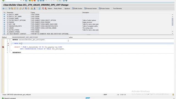Place cursor on 'data lt_' line
The width and height of the screenshot is (176, 99).
pos(92,43)
